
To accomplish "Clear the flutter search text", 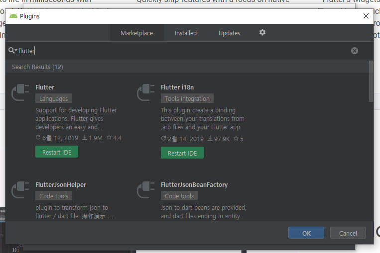I will tap(354, 51).
